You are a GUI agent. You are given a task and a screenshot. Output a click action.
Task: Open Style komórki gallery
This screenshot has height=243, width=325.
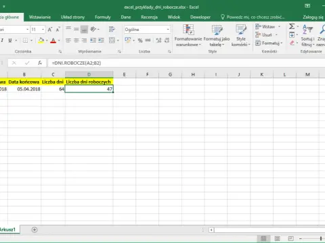[241, 35]
